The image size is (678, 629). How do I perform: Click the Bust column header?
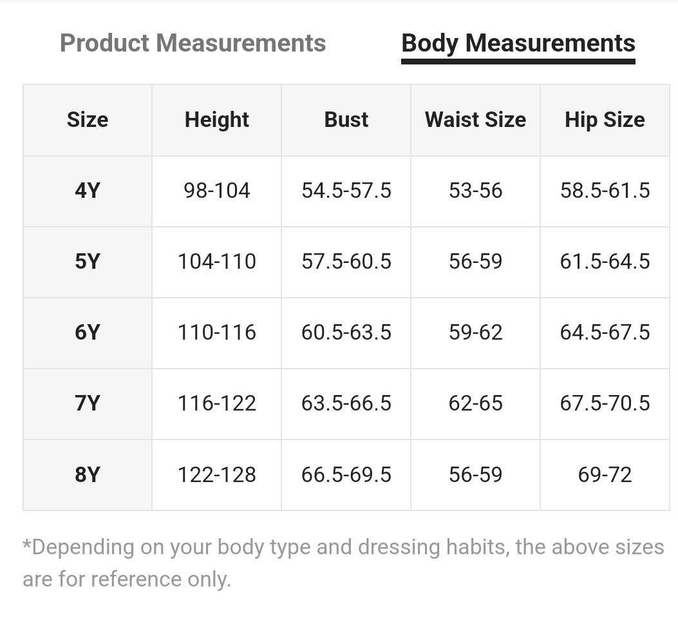(346, 120)
